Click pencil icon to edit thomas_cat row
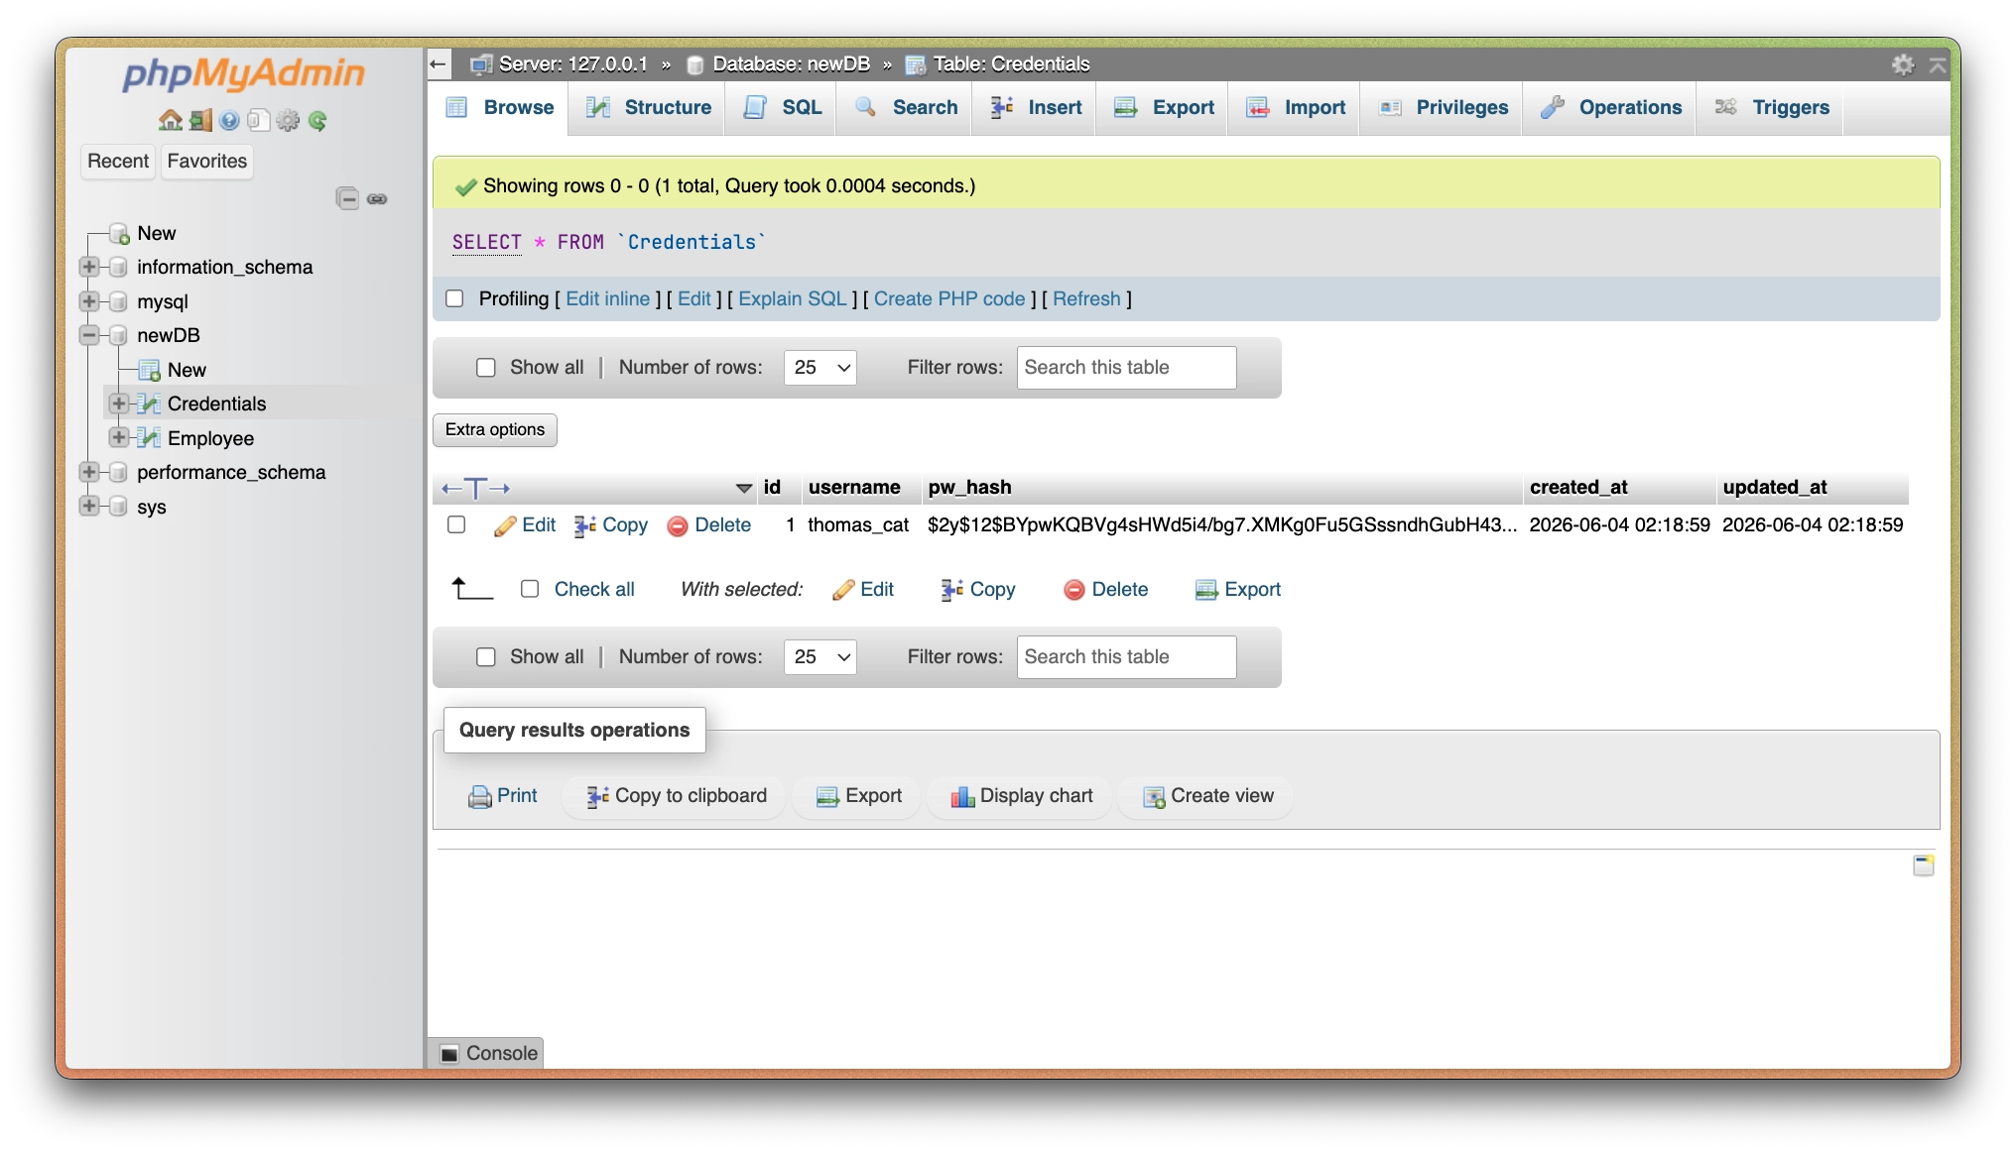This screenshot has width=2016, height=1152. coord(505,526)
